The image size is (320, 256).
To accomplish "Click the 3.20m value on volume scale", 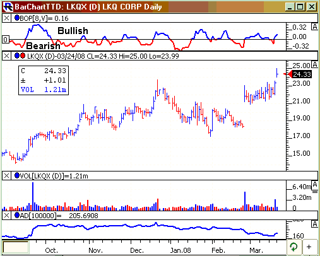I will click(x=302, y=197).
